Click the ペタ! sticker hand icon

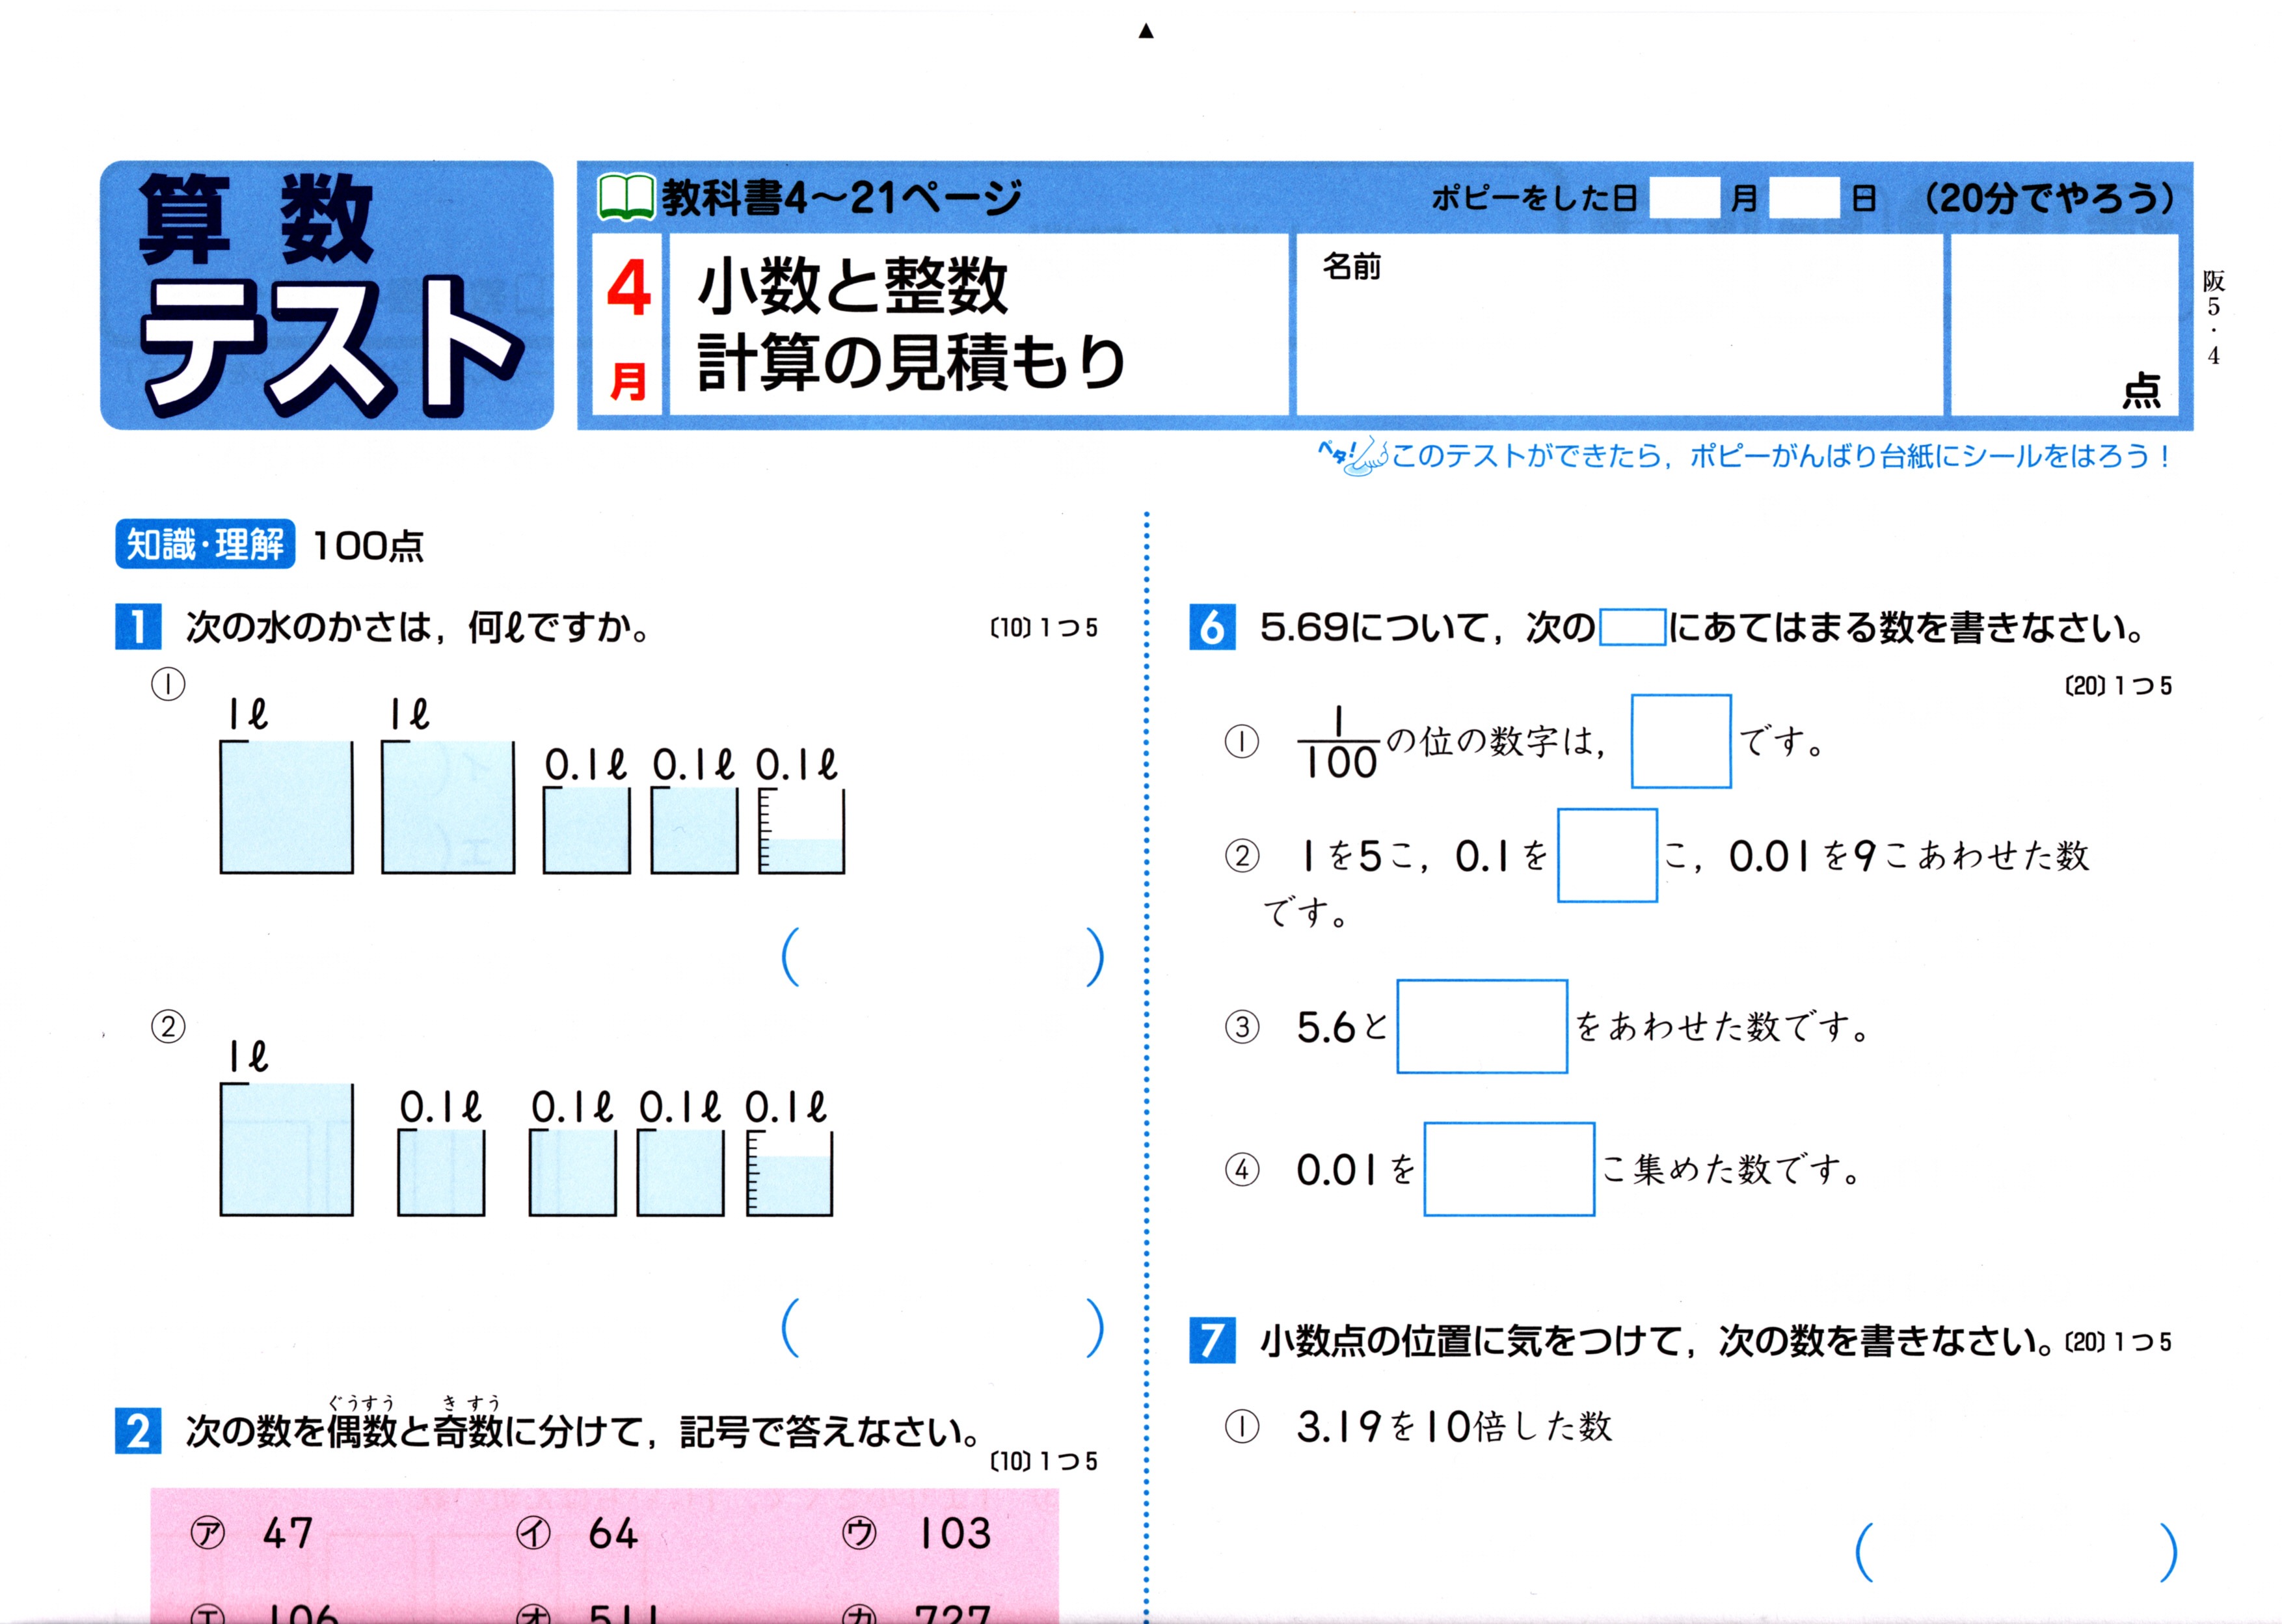[x=1352, y=456]
